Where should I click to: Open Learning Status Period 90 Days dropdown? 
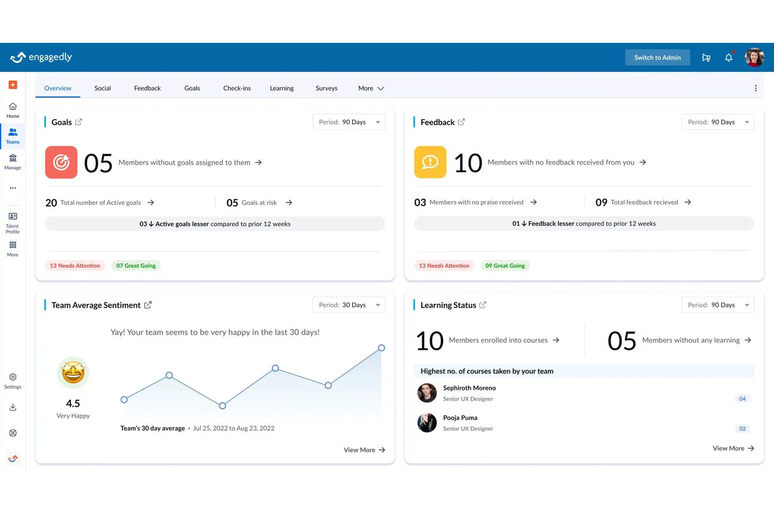[718, 305]
